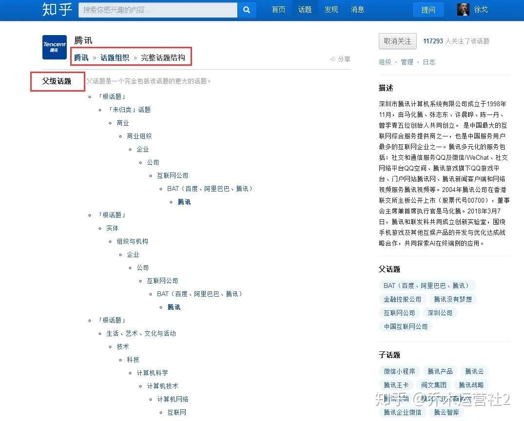Open 腾讯企业微信 child topic tag
The height and width of the screenshot is (421, 524).
(402, 412)
